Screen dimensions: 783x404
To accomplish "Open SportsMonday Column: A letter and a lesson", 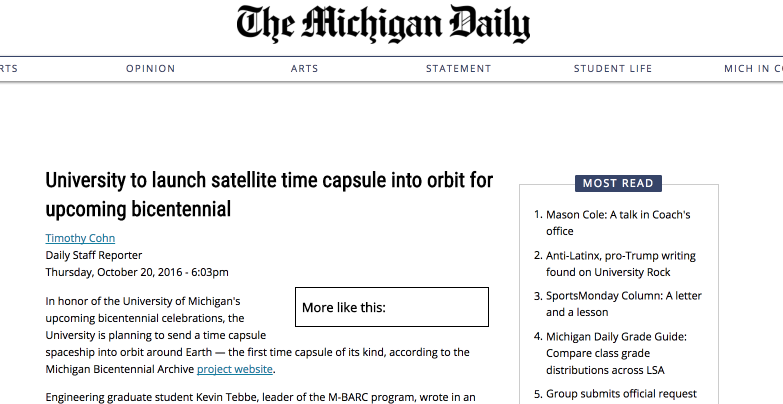I will (623, 303).
